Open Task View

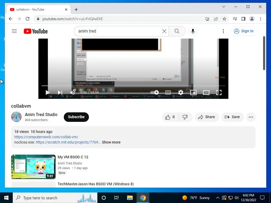[116, 198]
